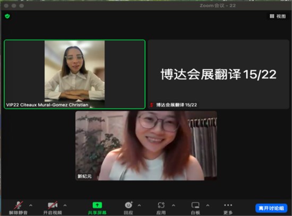Expand the chevron next to 回应
The image size is (292, 216).
(x=139, y=205)
